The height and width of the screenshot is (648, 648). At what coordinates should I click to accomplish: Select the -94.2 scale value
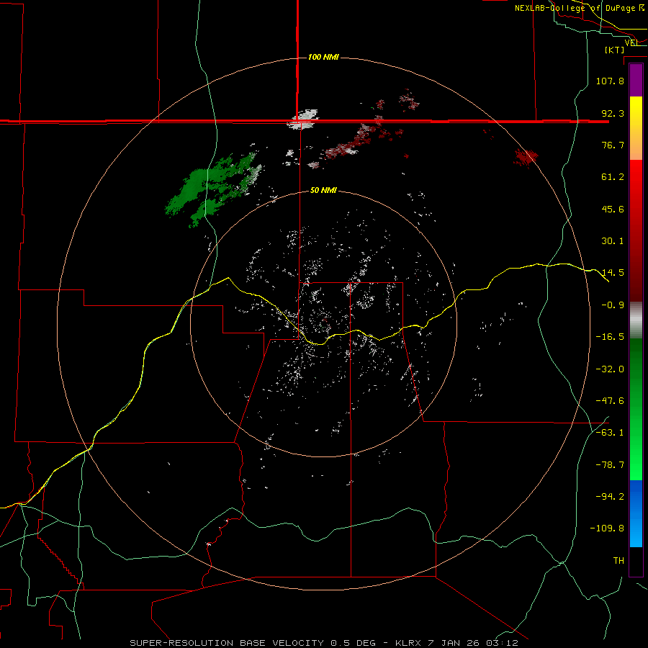point(610,497)
